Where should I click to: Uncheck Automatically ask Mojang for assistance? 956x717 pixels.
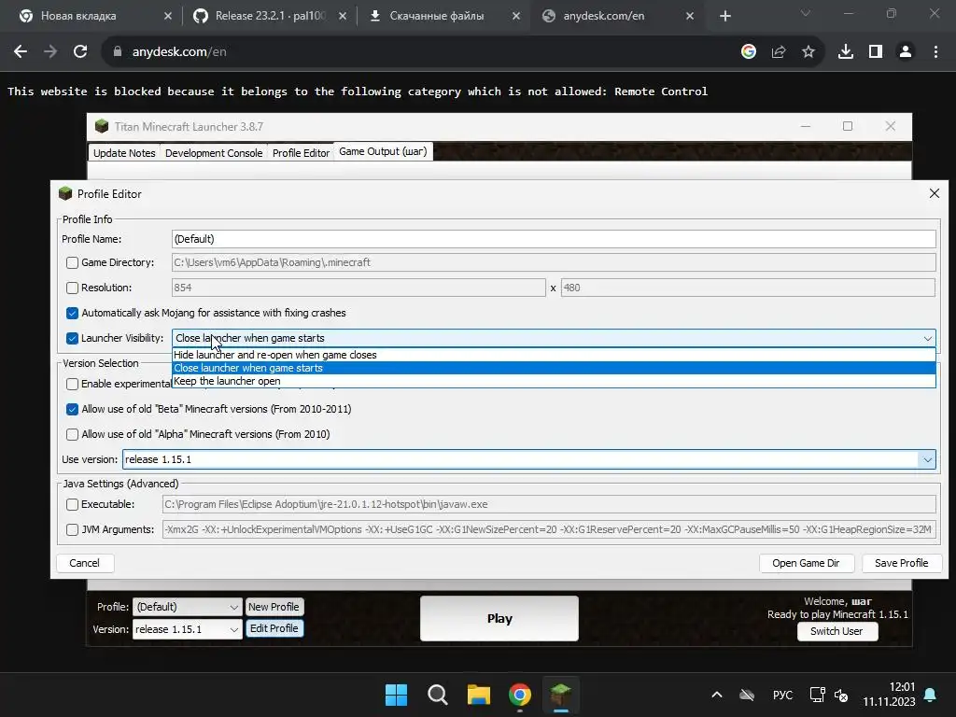click(72, 313)
